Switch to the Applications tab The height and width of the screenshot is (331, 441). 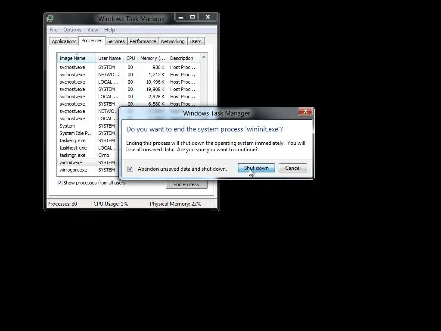click(64, 41)
